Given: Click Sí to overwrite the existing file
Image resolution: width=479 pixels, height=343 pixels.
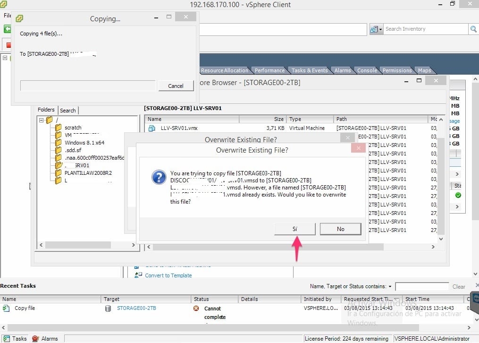Looking at the screenshot, I should 294,229.
